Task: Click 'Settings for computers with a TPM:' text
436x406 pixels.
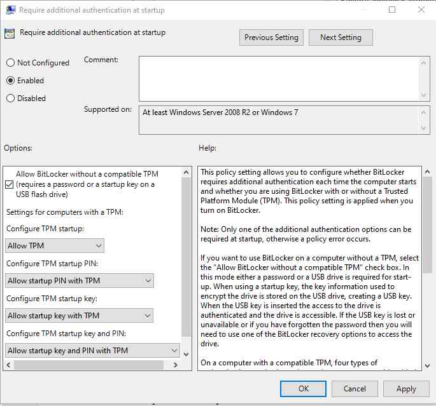Action: pos(65,212)
